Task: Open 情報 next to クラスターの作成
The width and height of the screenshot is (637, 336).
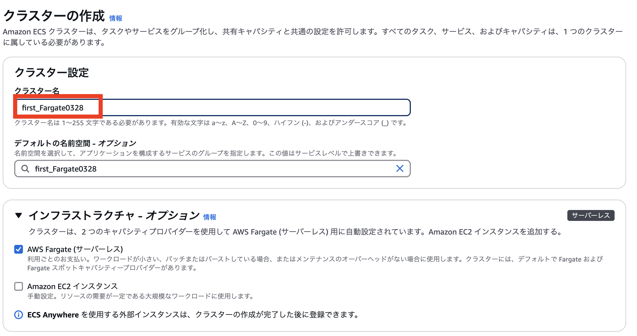Action: (115, 18)
